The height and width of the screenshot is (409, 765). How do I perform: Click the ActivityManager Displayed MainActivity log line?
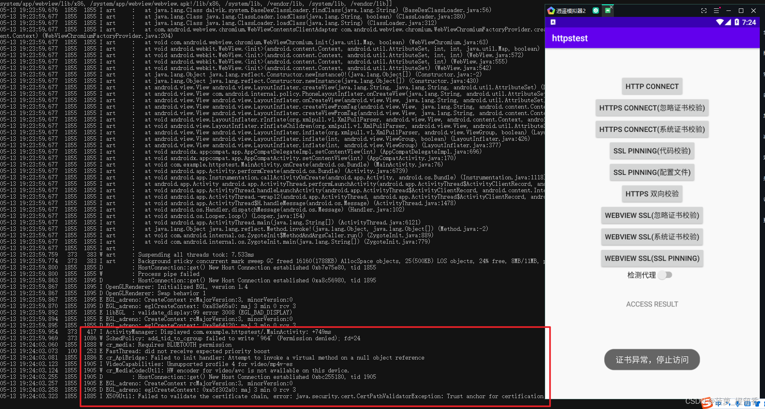click(166, 332)
